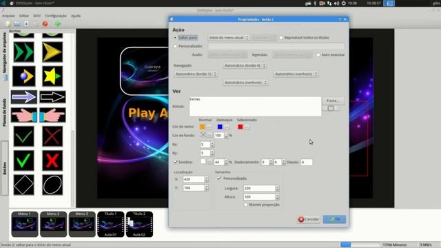441x248 pixels.
Task: Select the 'Menu 3' thumbnail
Action: click(82, 224)
